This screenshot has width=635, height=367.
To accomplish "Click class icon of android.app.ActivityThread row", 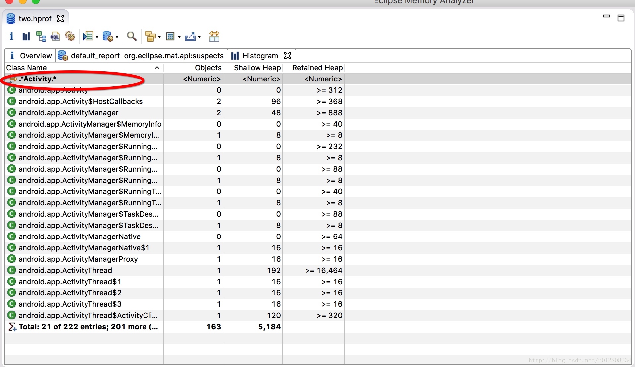I will 12,270.
